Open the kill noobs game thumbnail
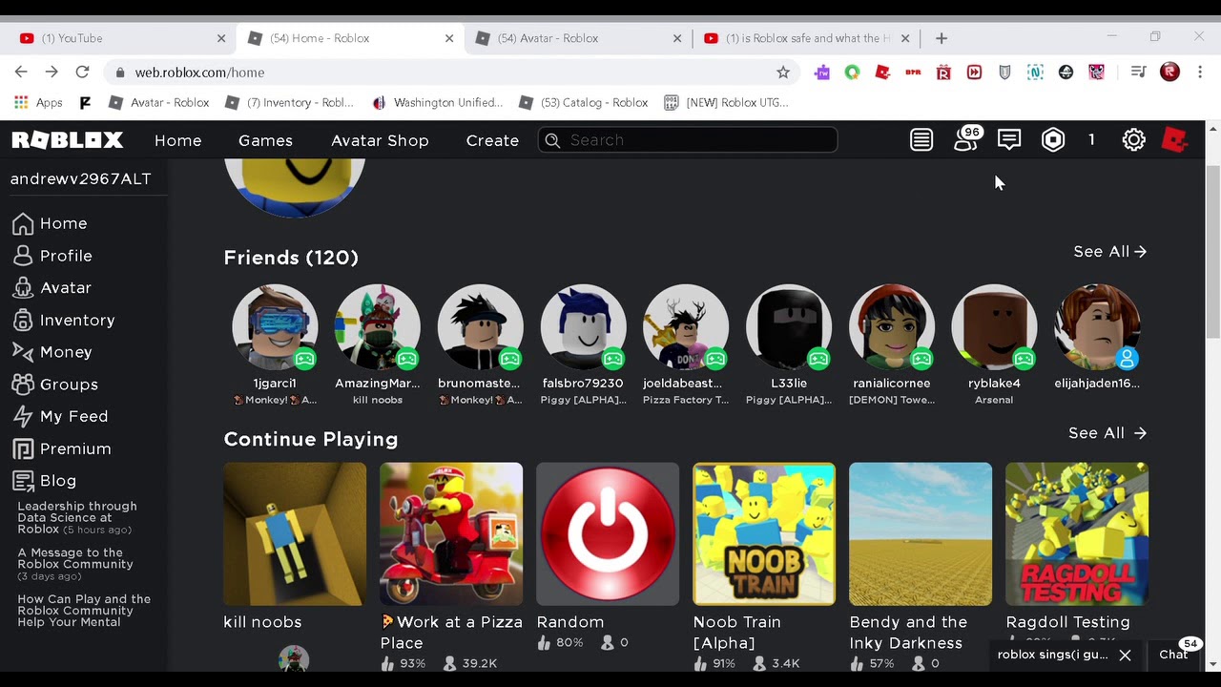1221x687 pixels. (x=295, y=534)
